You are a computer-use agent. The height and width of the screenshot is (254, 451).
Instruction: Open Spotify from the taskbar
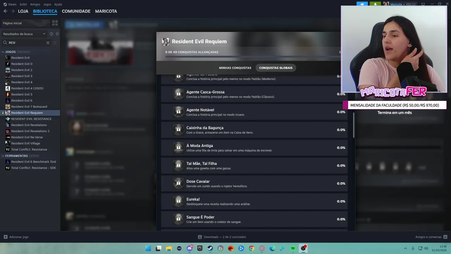click(293, 248)
